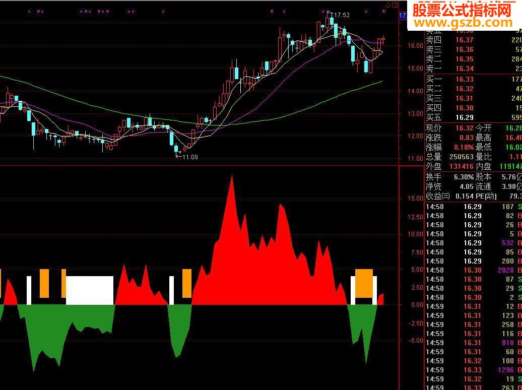The width and height of the screenshot is (522, 390).
Task: Click the blue current-price tag on the price axis
Action: click(403, 15)
